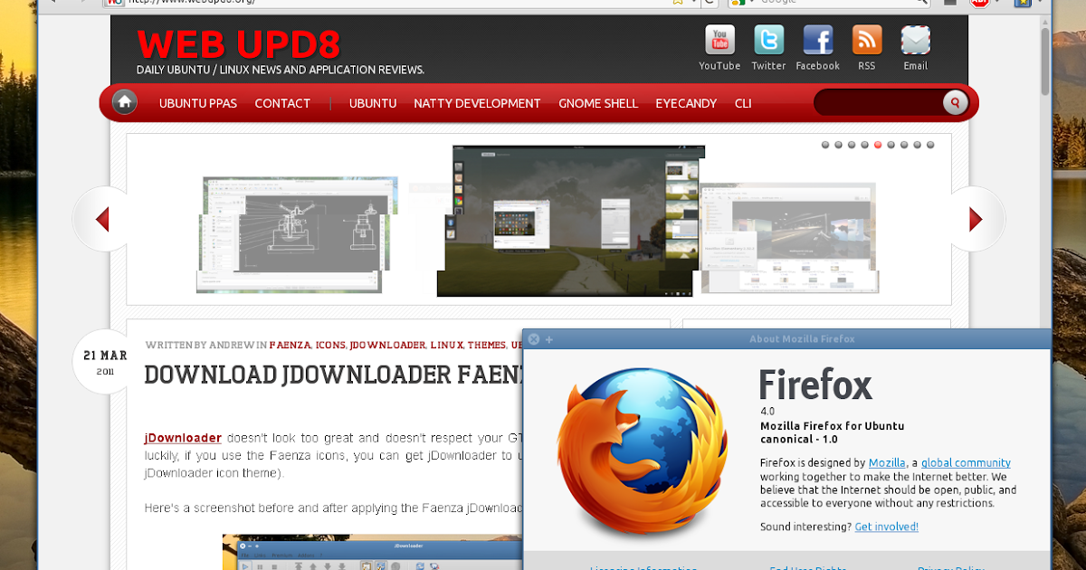Select the second slideshow pagination dot

pos(838,145)
